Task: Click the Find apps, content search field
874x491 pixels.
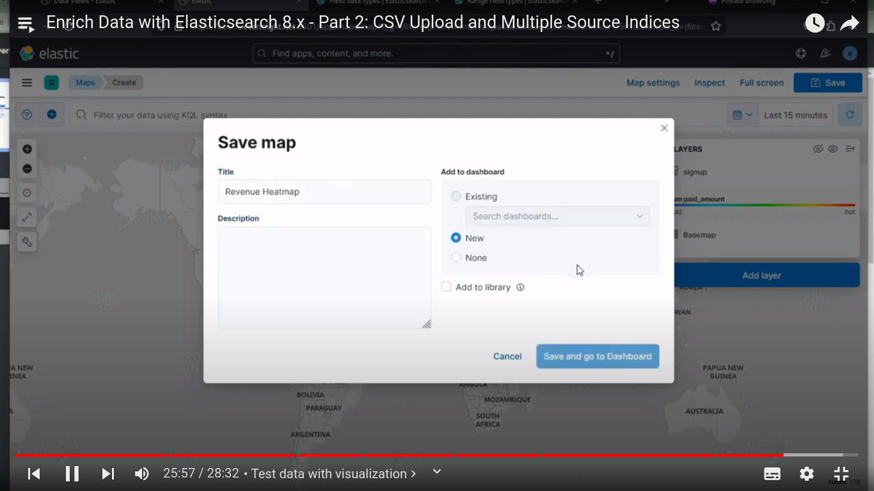Action: [x=436, y=54]
